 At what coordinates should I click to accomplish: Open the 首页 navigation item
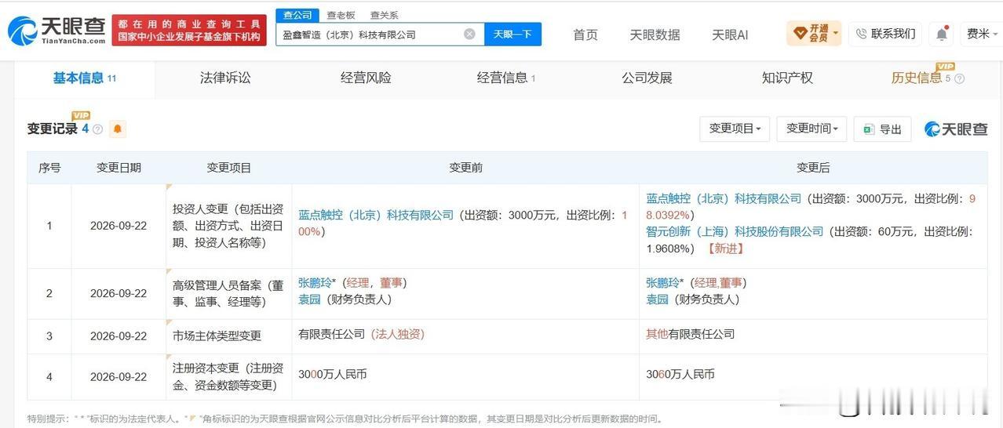point(585,34)
